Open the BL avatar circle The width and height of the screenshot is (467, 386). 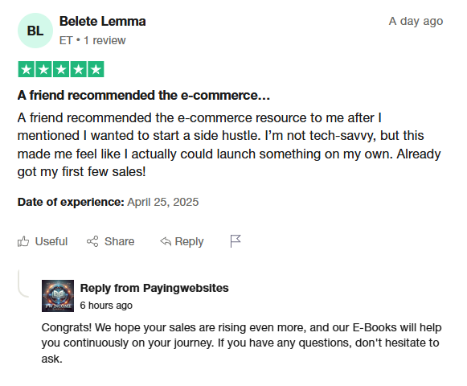click(x=35, y=31)
